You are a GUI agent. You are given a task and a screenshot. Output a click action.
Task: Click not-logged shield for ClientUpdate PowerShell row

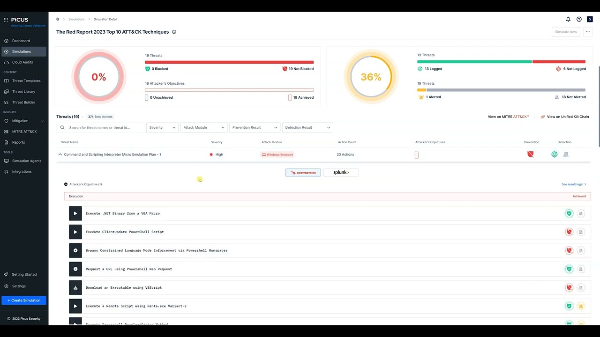click(569, 232)
